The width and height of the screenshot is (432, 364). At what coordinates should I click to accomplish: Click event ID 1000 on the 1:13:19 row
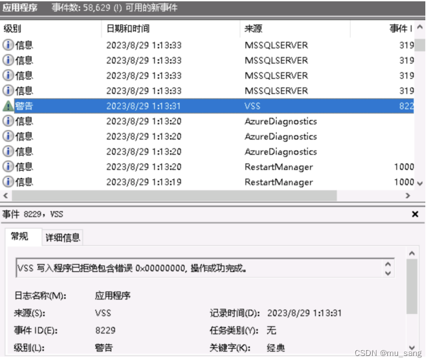[x=404, y=182]
